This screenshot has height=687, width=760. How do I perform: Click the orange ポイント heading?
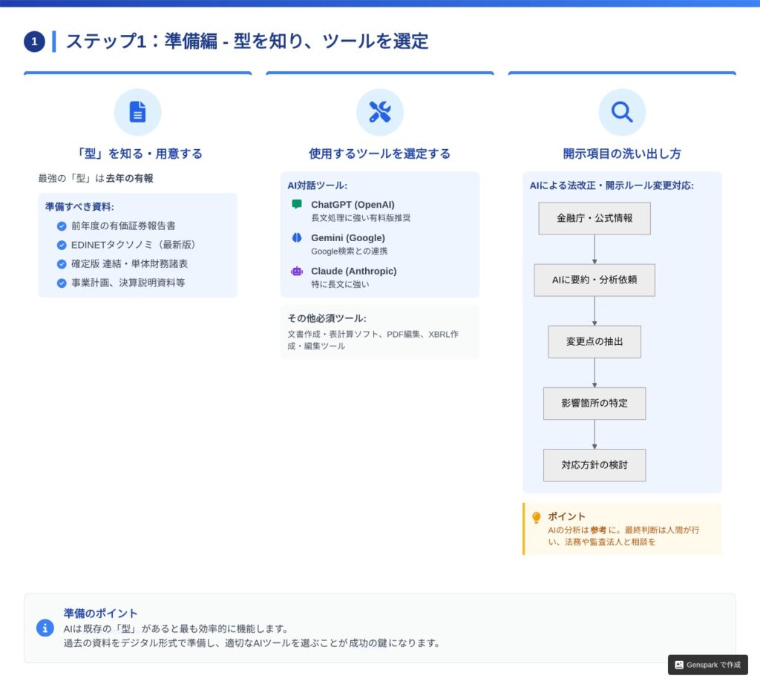(x=566, y=516)
